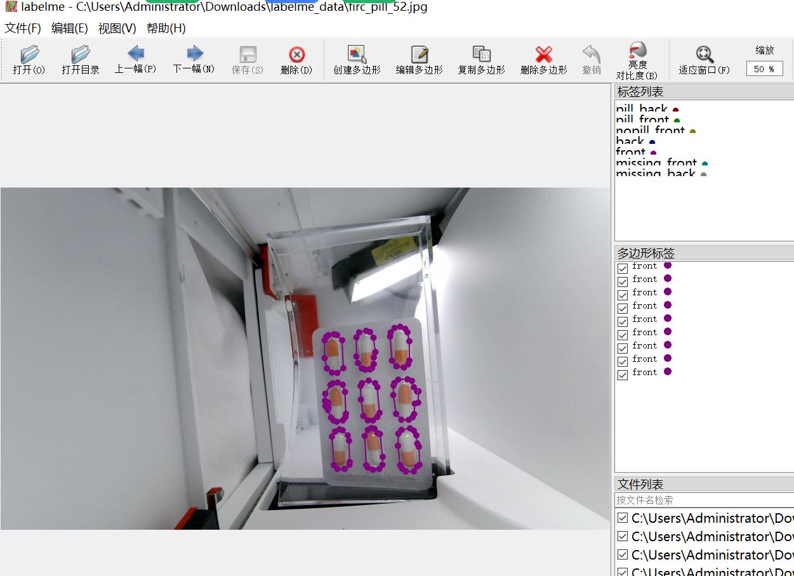Open the View (视图) menu
Image resolution: width=794 pixels, height=576 pixels.
(117, 28)
